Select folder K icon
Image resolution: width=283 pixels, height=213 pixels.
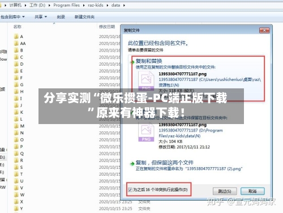point(16,112)
